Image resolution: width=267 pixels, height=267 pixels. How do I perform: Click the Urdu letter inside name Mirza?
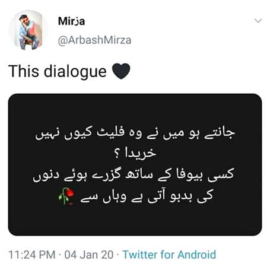[x=75, y=22]
